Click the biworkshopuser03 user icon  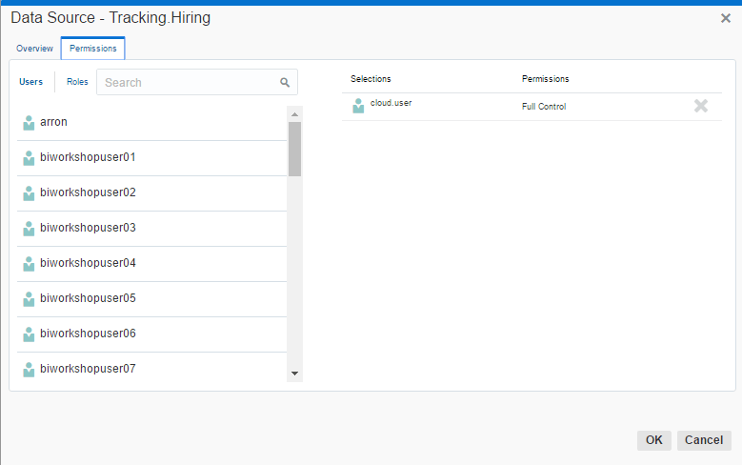(x=29, y=229)
